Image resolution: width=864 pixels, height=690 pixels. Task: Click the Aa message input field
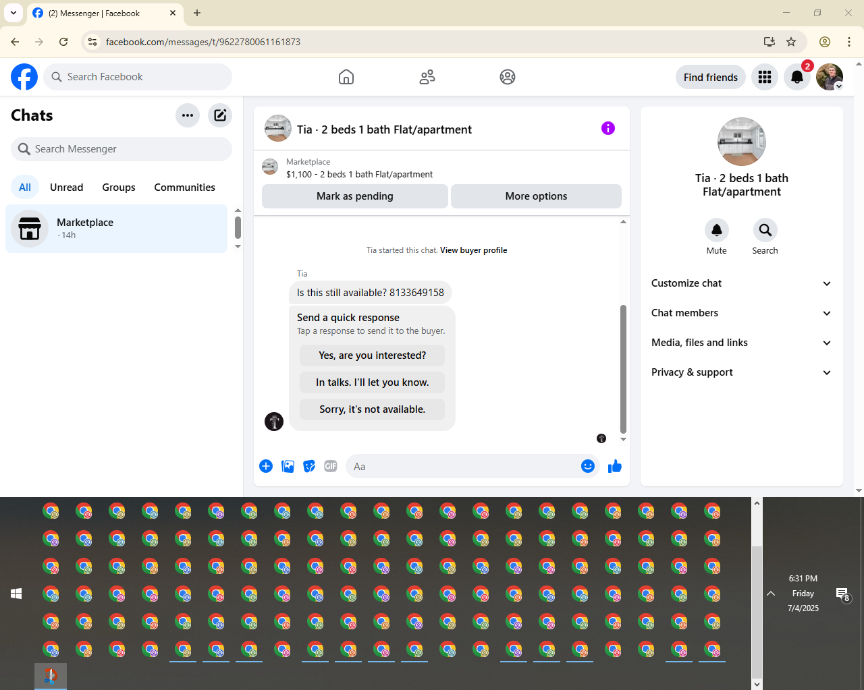[x=463, y=466]
